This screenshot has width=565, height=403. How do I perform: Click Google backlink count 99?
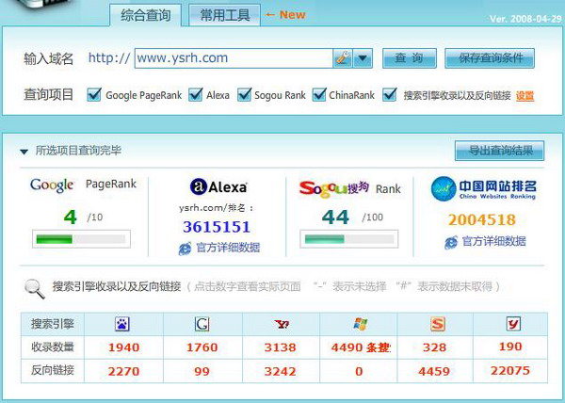[x=202, y=371]
